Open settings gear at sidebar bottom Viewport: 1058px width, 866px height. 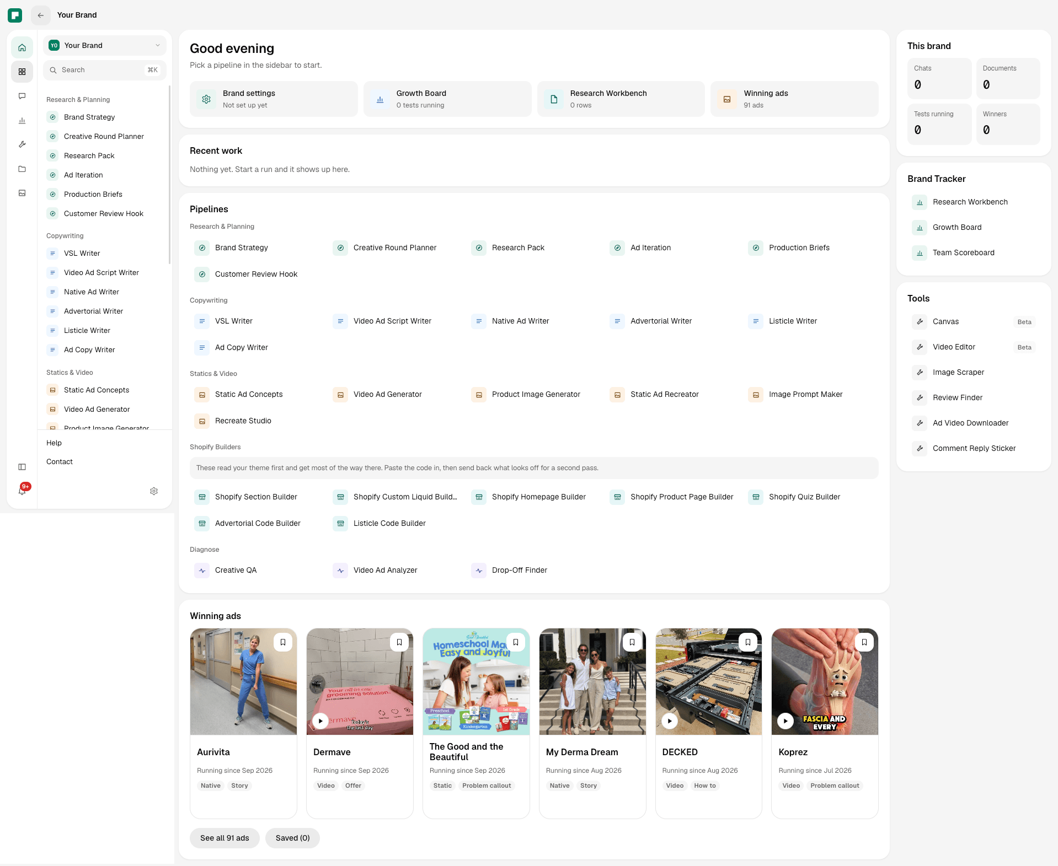coord(154,491)
